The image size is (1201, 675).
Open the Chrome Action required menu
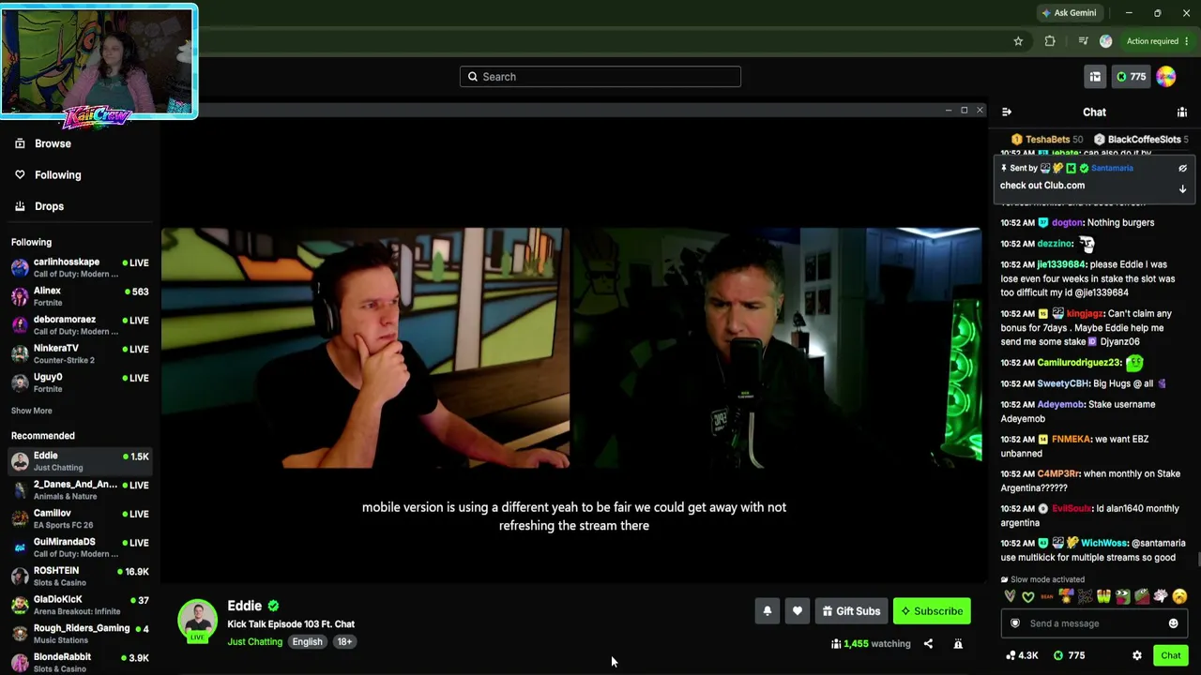pyautogui.click(x=1157, y=41)
